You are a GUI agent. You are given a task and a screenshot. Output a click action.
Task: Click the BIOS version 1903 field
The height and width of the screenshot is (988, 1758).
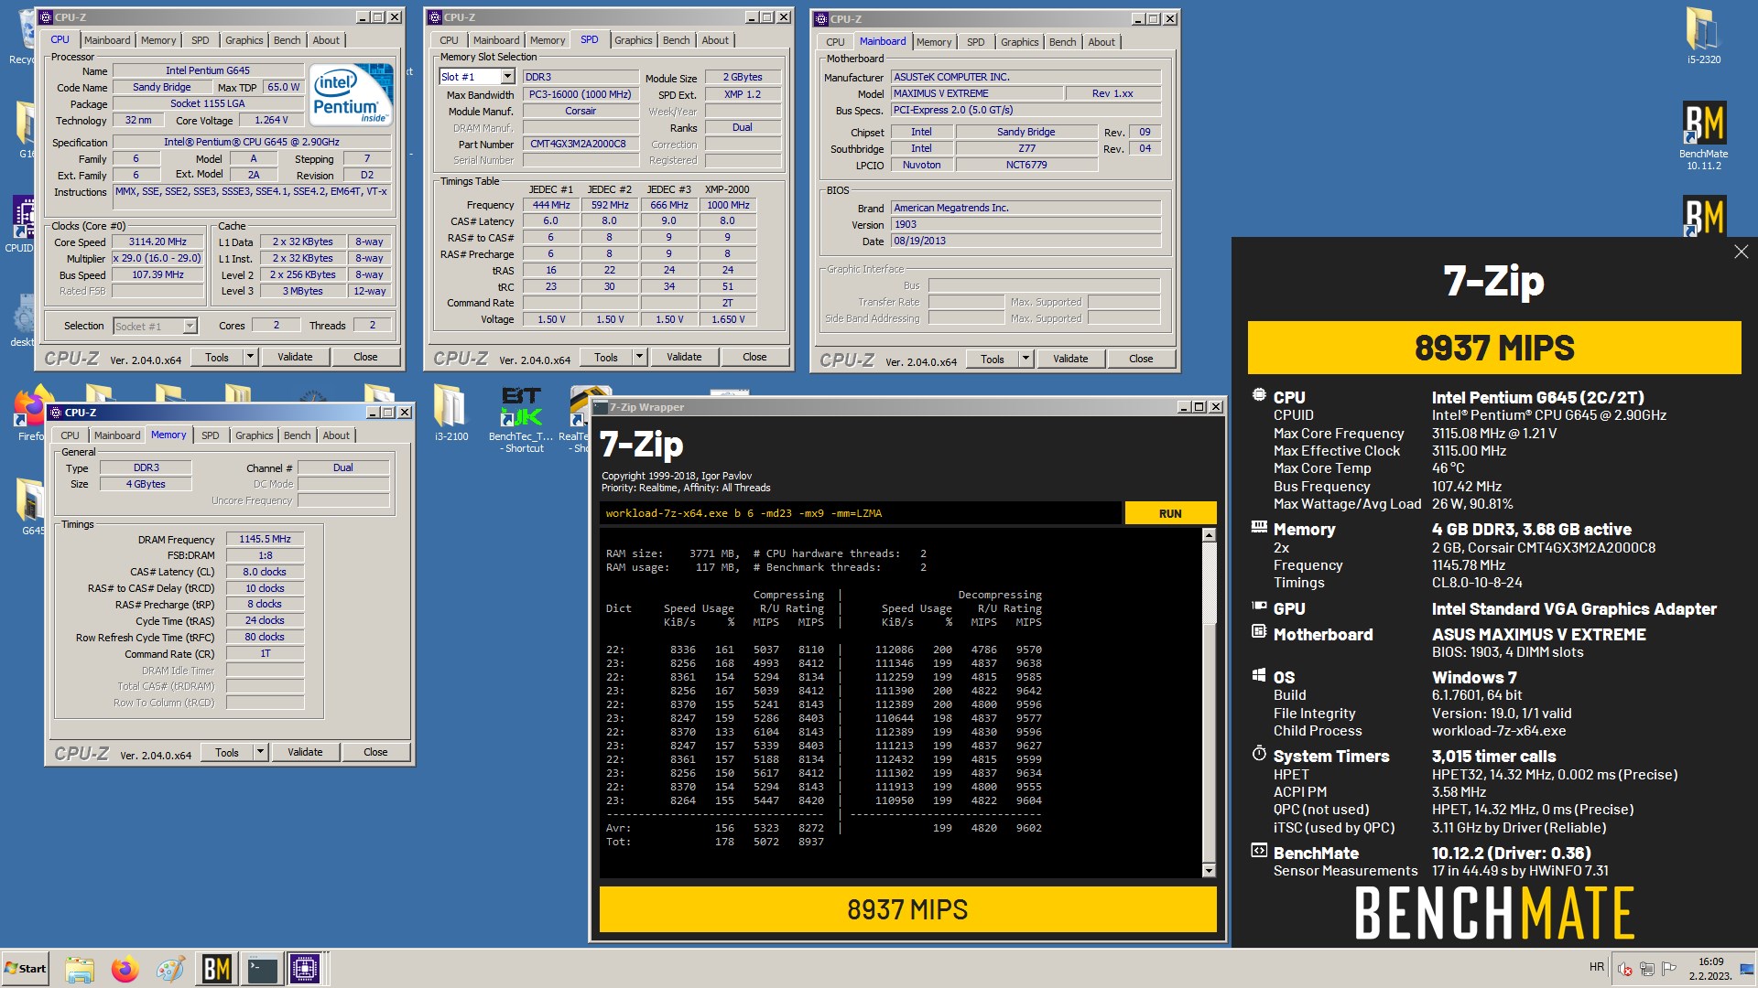tap(1026, 224)
